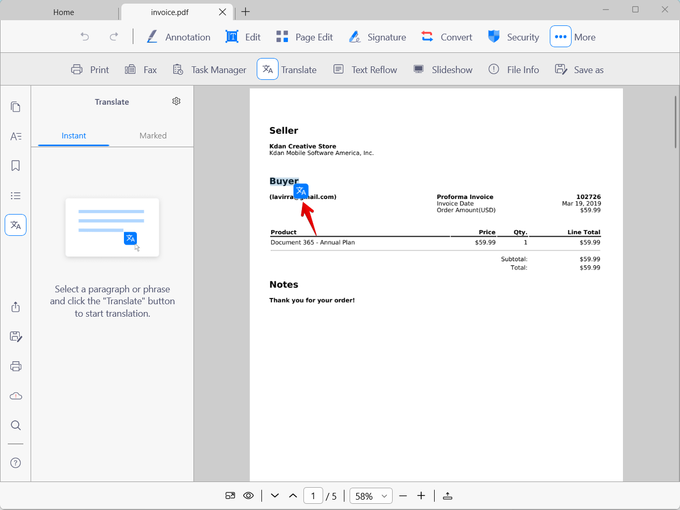Open Text Reflow view
The width and height of the screenshot is (680, 510).
click(x=365, y=69)
